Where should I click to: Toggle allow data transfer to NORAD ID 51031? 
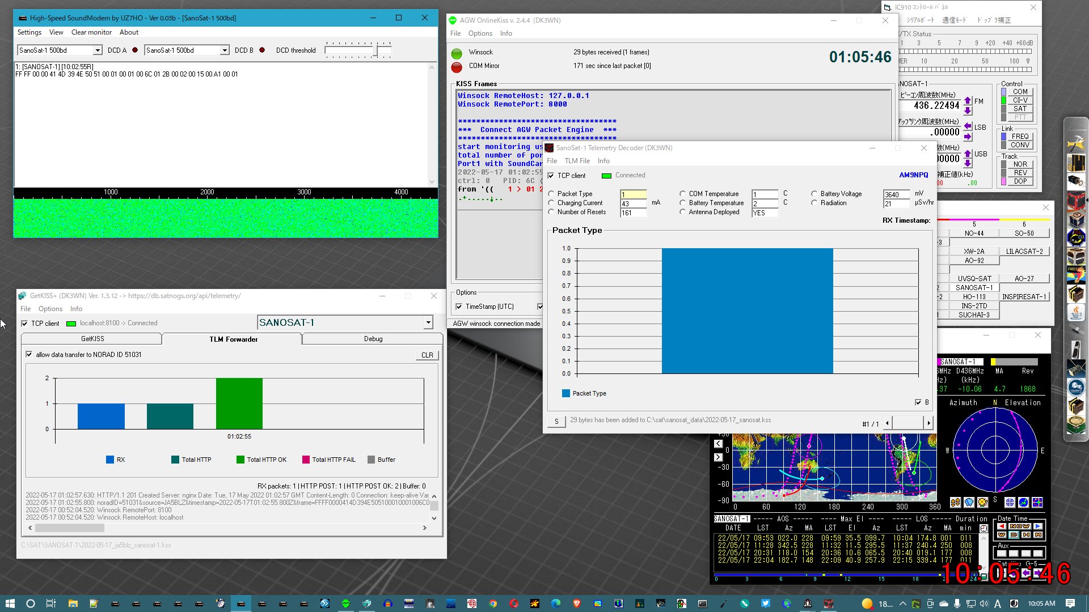click(x=29, y=355)
